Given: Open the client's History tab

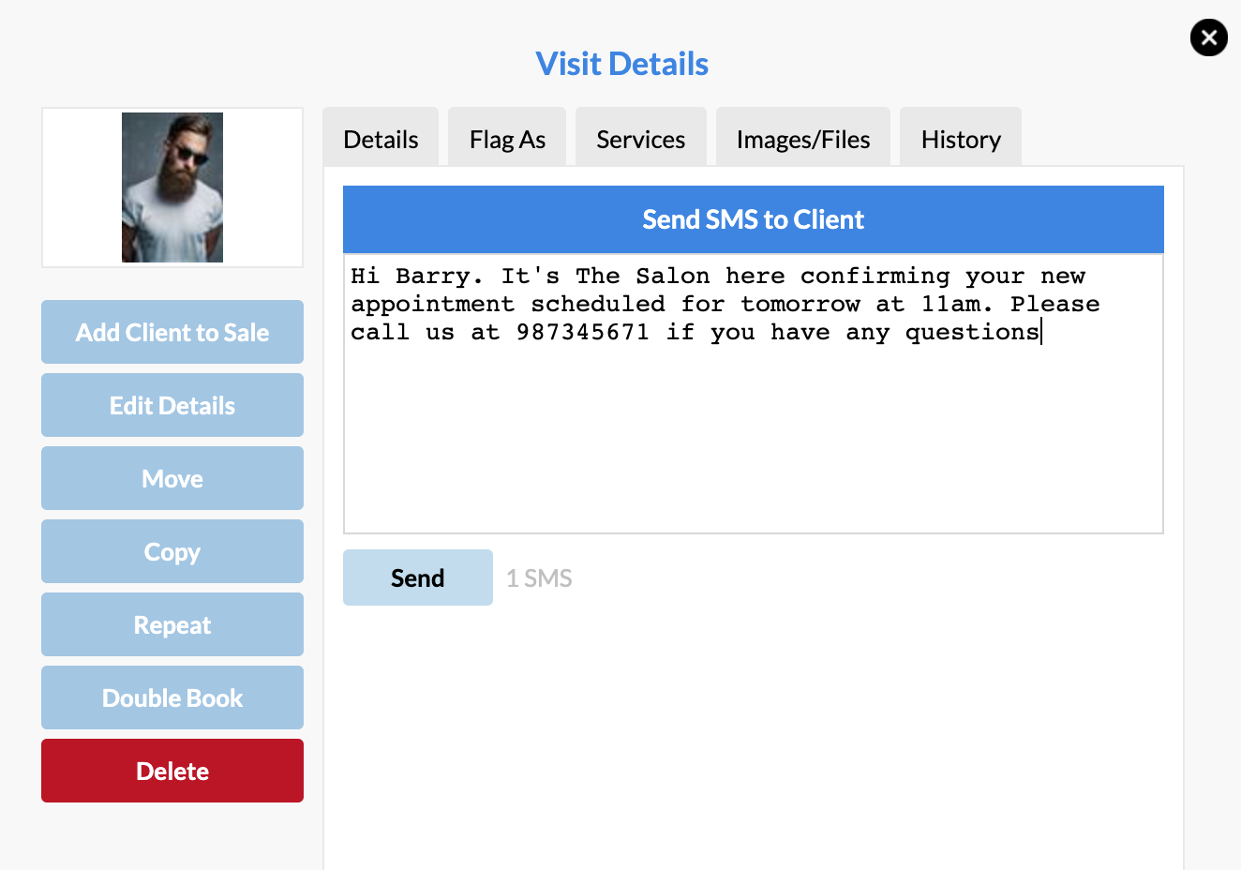Looking at the screenshot, I should (x=960, y=138).
